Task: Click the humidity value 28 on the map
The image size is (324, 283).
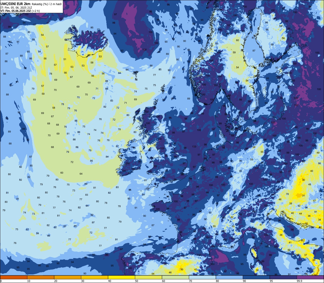Action: (314, 260)
